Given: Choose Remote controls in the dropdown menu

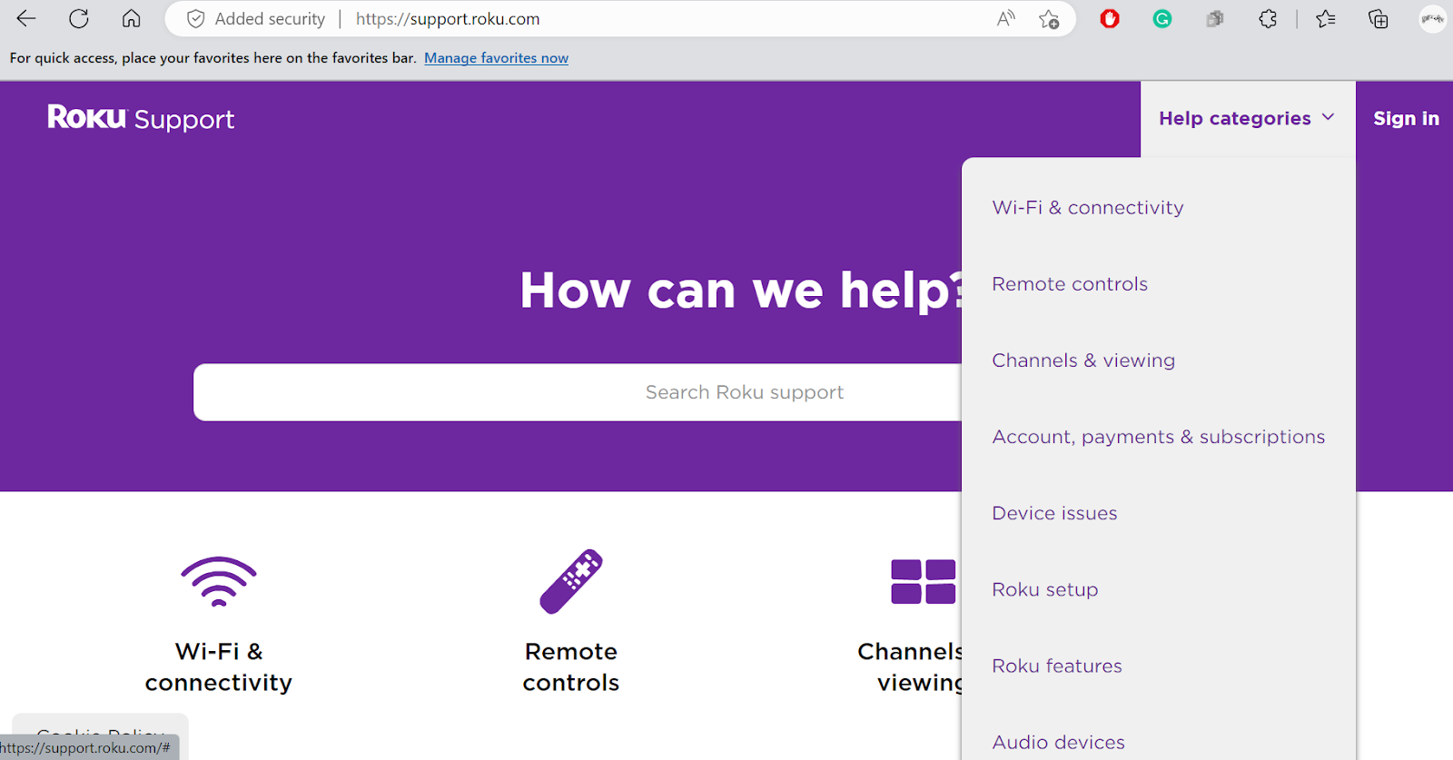Looking at the screenshot, I should point(1070,284).
